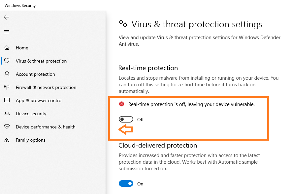Click the Virus & threat protection shield icon
Screen dimensions: 292x194
point(6,61)
